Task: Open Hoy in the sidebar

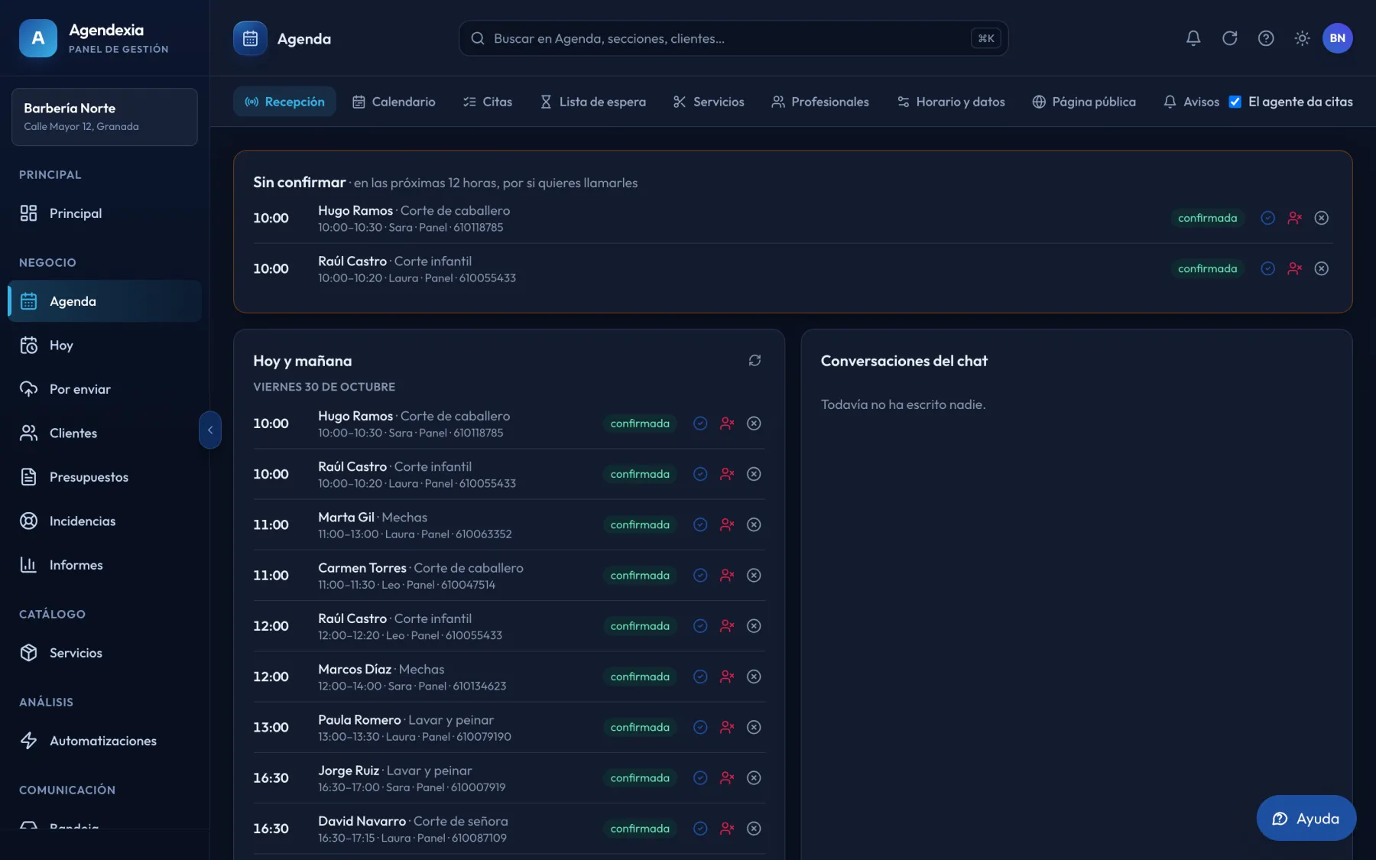Action: coord(105,346)
